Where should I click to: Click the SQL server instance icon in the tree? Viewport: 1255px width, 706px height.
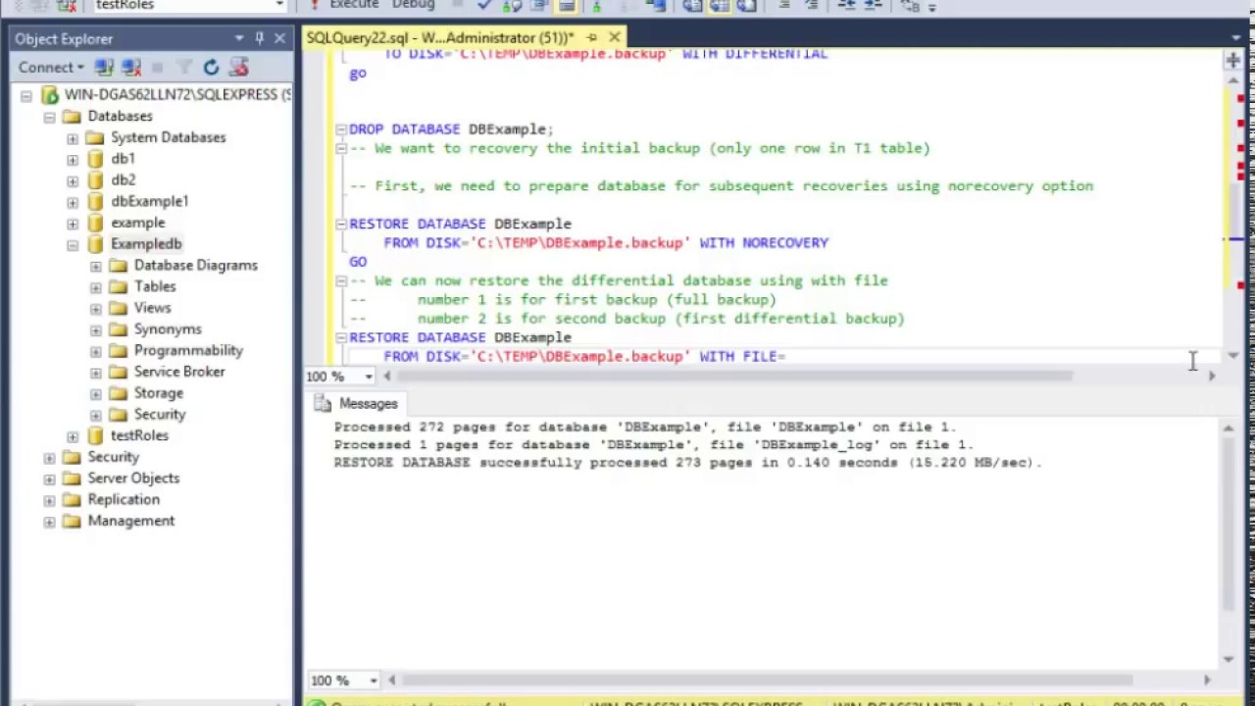pos(49,95)
